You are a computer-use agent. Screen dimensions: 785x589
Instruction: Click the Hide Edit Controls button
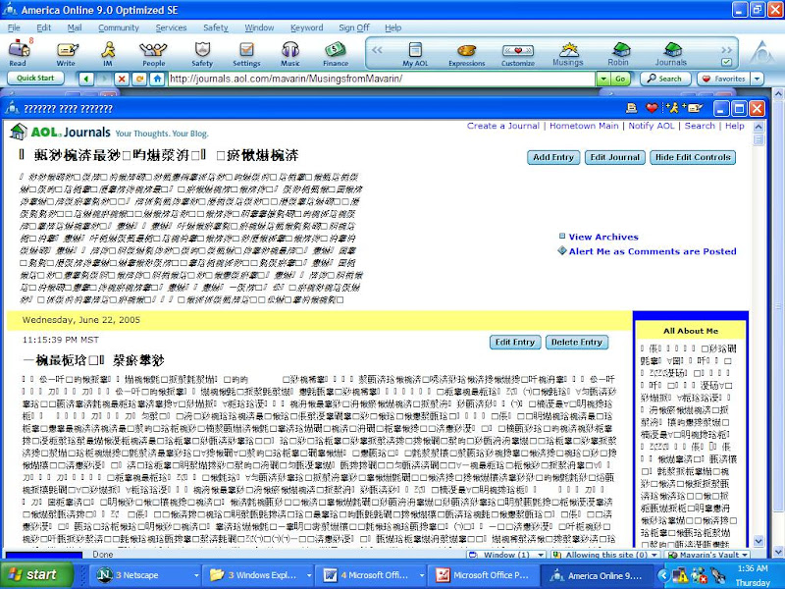coord(692,157)
